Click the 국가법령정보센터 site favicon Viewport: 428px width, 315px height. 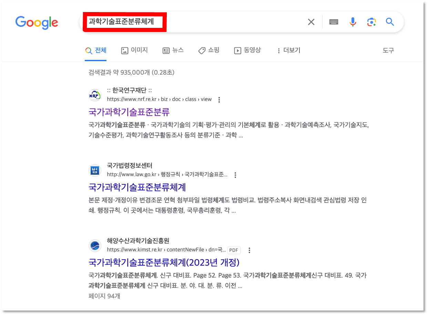point(95,170)
